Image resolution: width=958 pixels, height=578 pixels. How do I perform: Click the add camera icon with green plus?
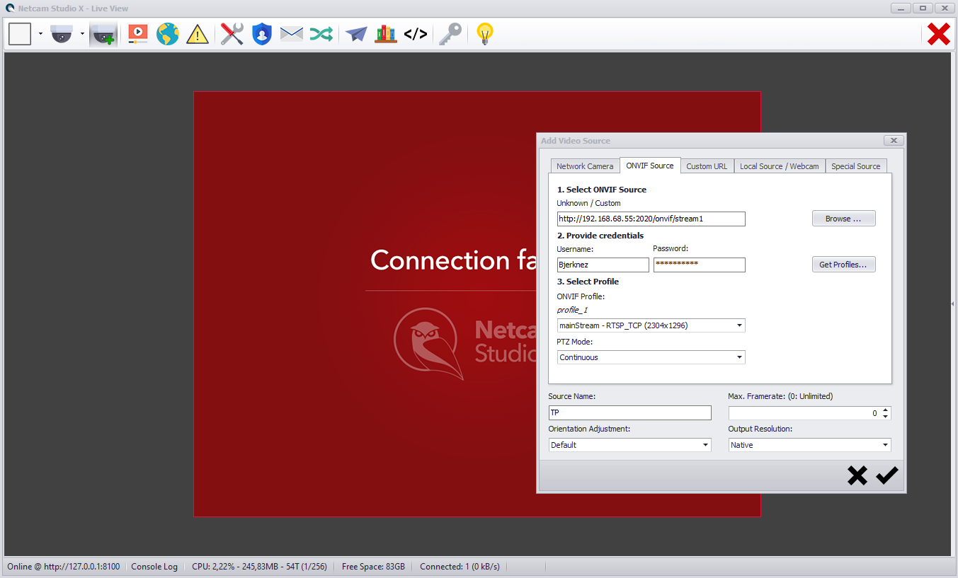point(103,33)
